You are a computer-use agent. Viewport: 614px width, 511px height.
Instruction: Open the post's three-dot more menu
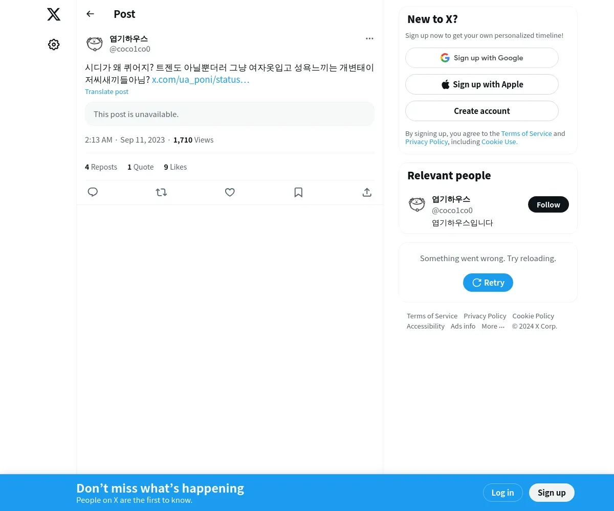point(369,38)
